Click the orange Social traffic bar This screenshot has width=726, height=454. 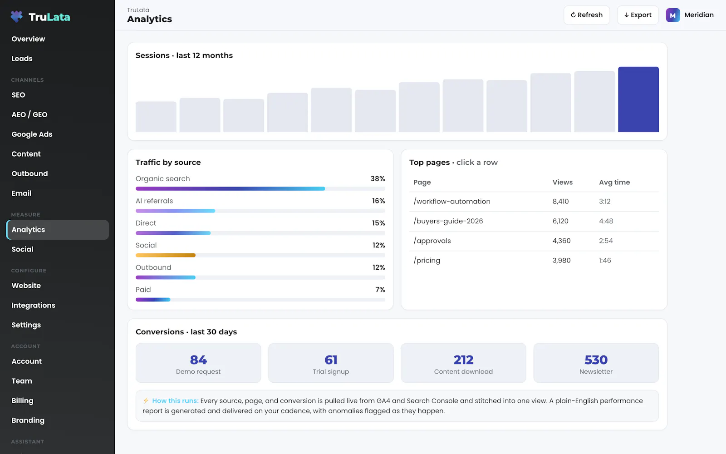coord(166,255)
